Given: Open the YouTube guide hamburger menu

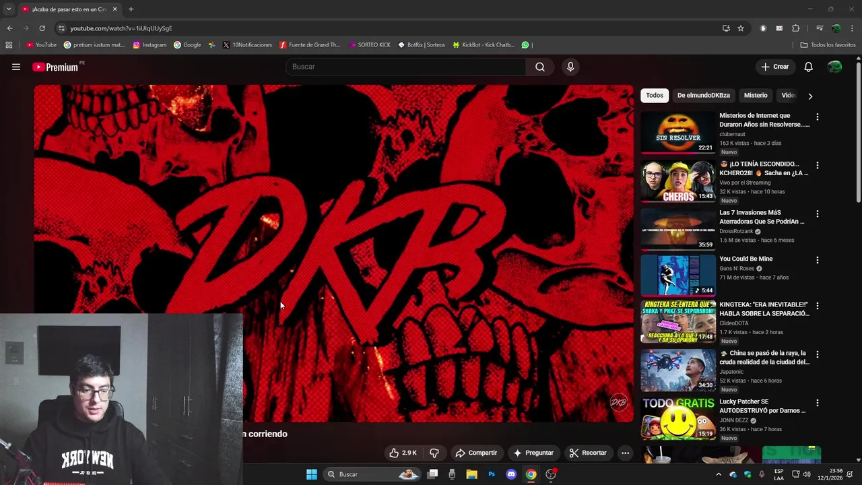Looking at the screenshot, I should (16, 67).
